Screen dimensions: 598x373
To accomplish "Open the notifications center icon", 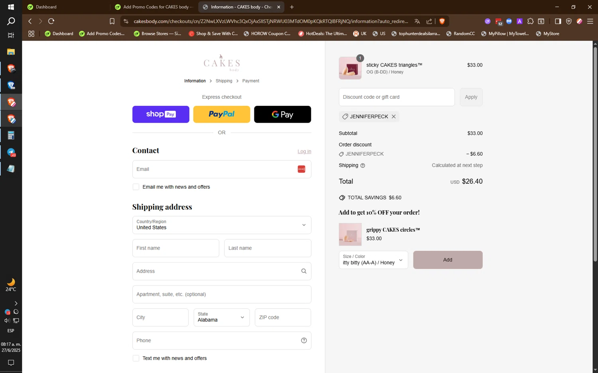I will [11, 363].
